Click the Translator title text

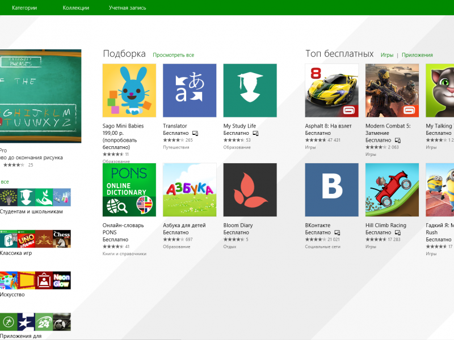click(x=175, y=126)
